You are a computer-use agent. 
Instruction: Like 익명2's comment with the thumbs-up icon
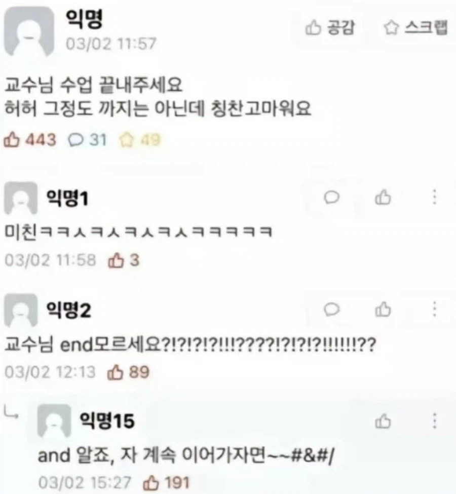(x=383, y=309)
